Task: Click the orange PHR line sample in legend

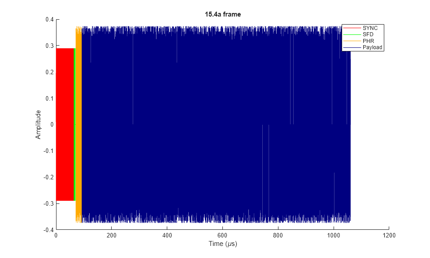Action: 352,41
